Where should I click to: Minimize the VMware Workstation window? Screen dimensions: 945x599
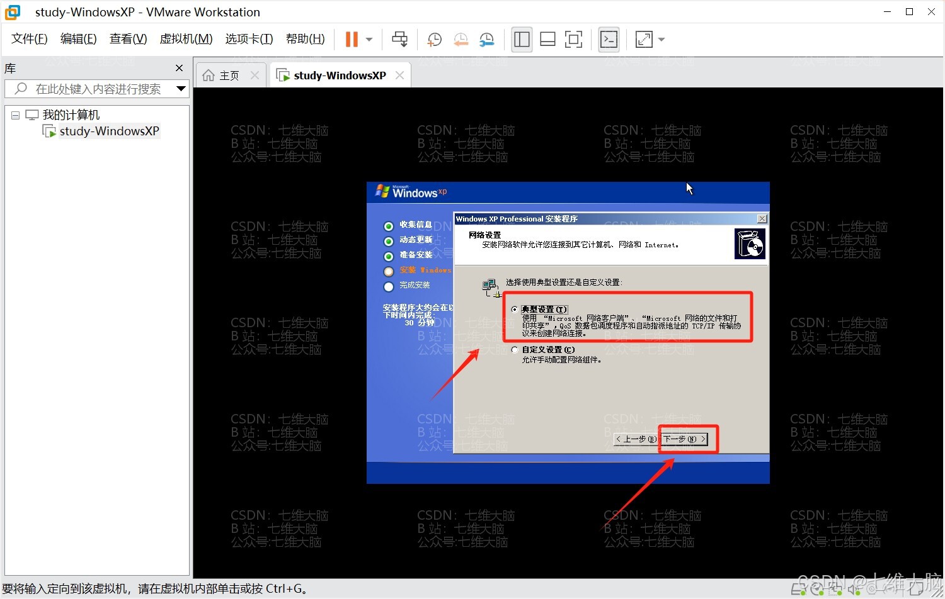pos(888,12)
